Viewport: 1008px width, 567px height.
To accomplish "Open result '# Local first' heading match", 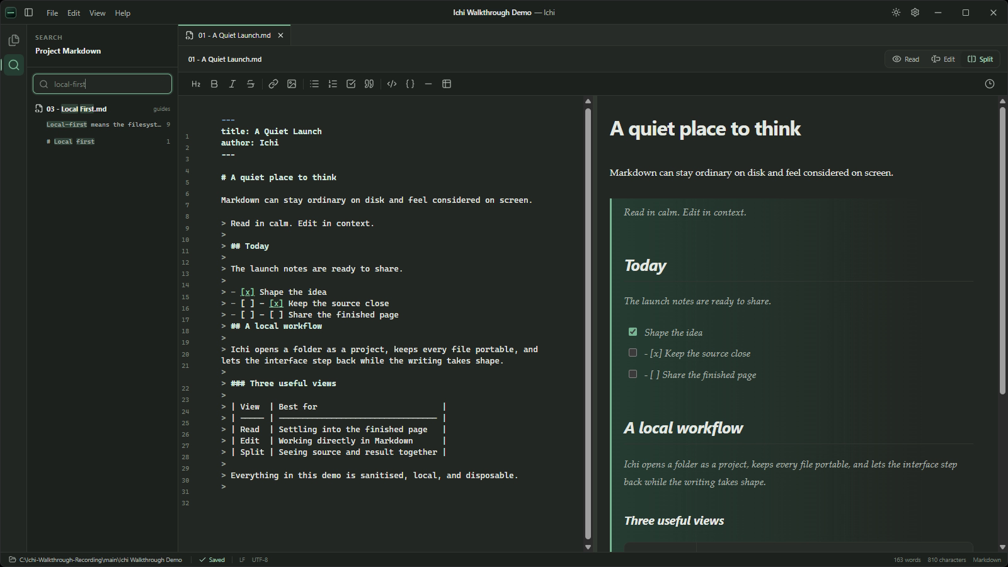I will pyautogui.click(x=71, y=142).
